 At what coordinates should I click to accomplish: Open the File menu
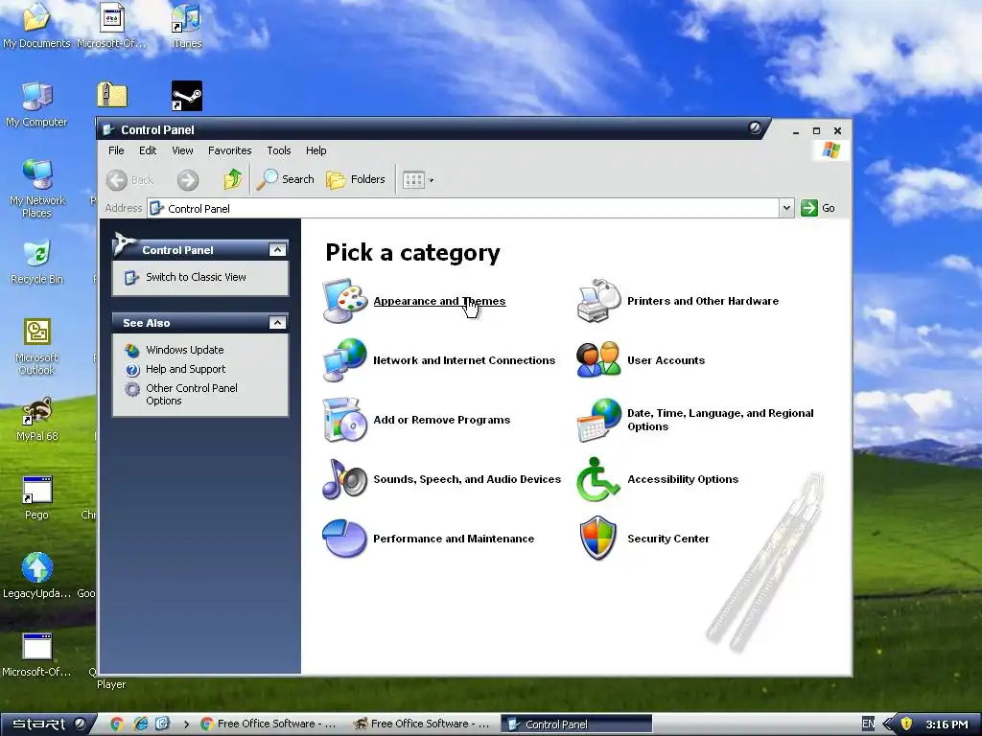(116, 150)
